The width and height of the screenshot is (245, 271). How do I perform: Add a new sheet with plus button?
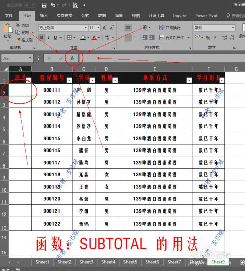click(x=242, y=262)
